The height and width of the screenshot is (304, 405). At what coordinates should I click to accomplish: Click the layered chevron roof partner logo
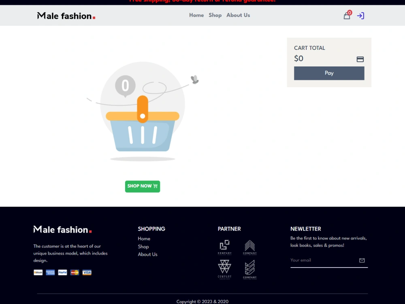click(250, 247)
